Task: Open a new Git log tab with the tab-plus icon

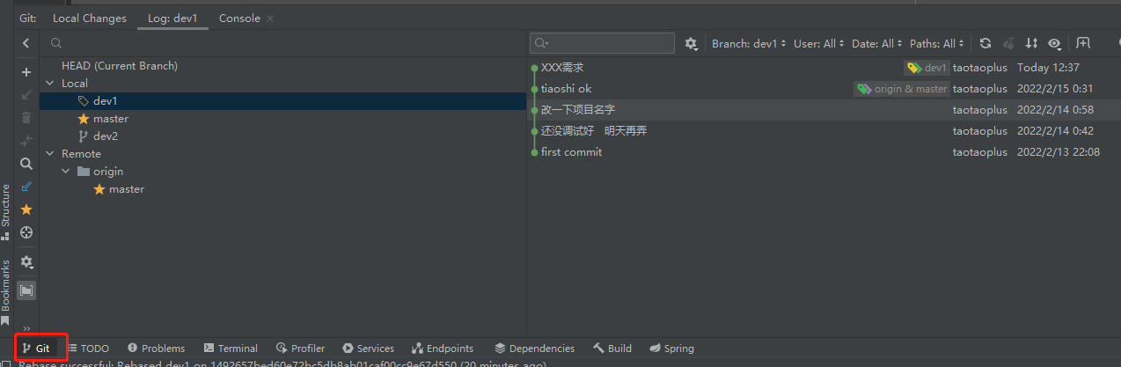Action: click(x=1083, y=43)
